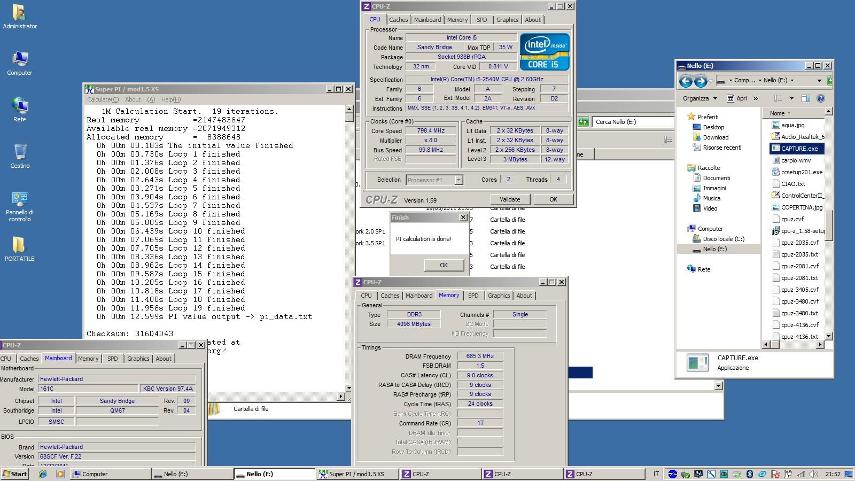
Task: Switch to Caches tab in Core i5 CPU-Z window
Action: [399, 20]
